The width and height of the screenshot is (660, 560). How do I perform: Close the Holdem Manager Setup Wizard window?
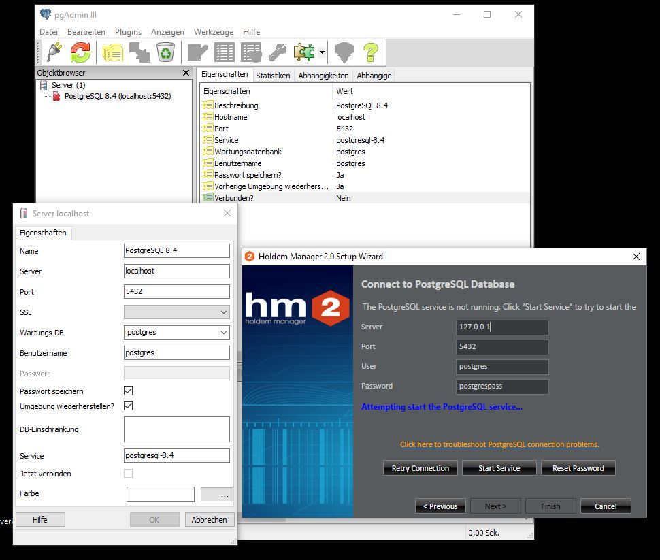pos(636,257)
